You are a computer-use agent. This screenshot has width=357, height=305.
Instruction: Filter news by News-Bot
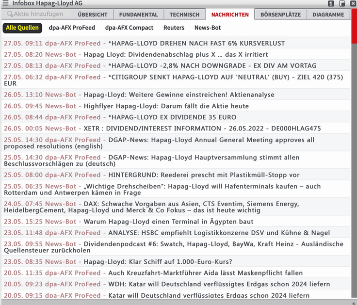pos(208,28)
